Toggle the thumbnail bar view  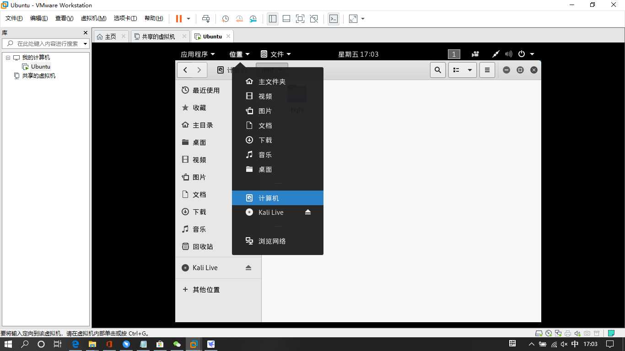[286, 19]
